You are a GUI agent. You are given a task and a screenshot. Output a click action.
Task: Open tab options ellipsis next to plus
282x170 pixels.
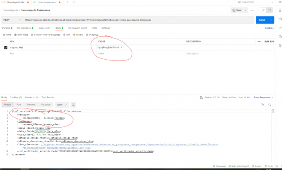[x=74, y=2]
